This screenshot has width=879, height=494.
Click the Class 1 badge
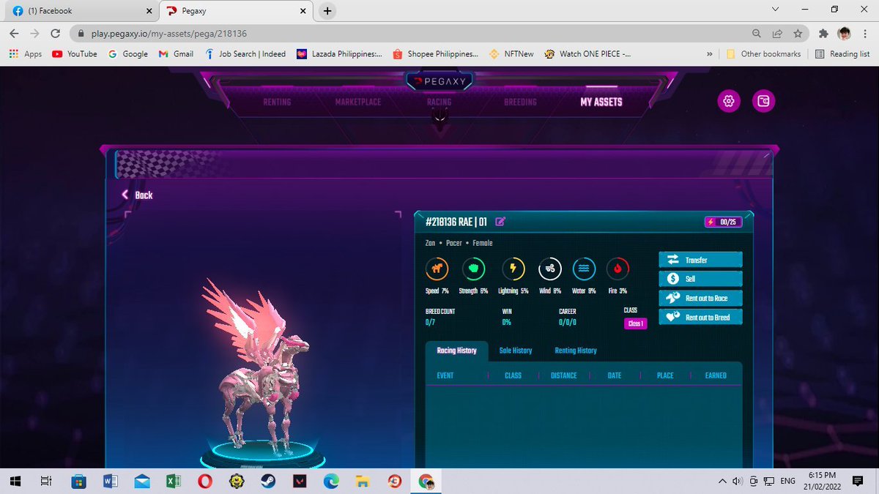[635, 323]
